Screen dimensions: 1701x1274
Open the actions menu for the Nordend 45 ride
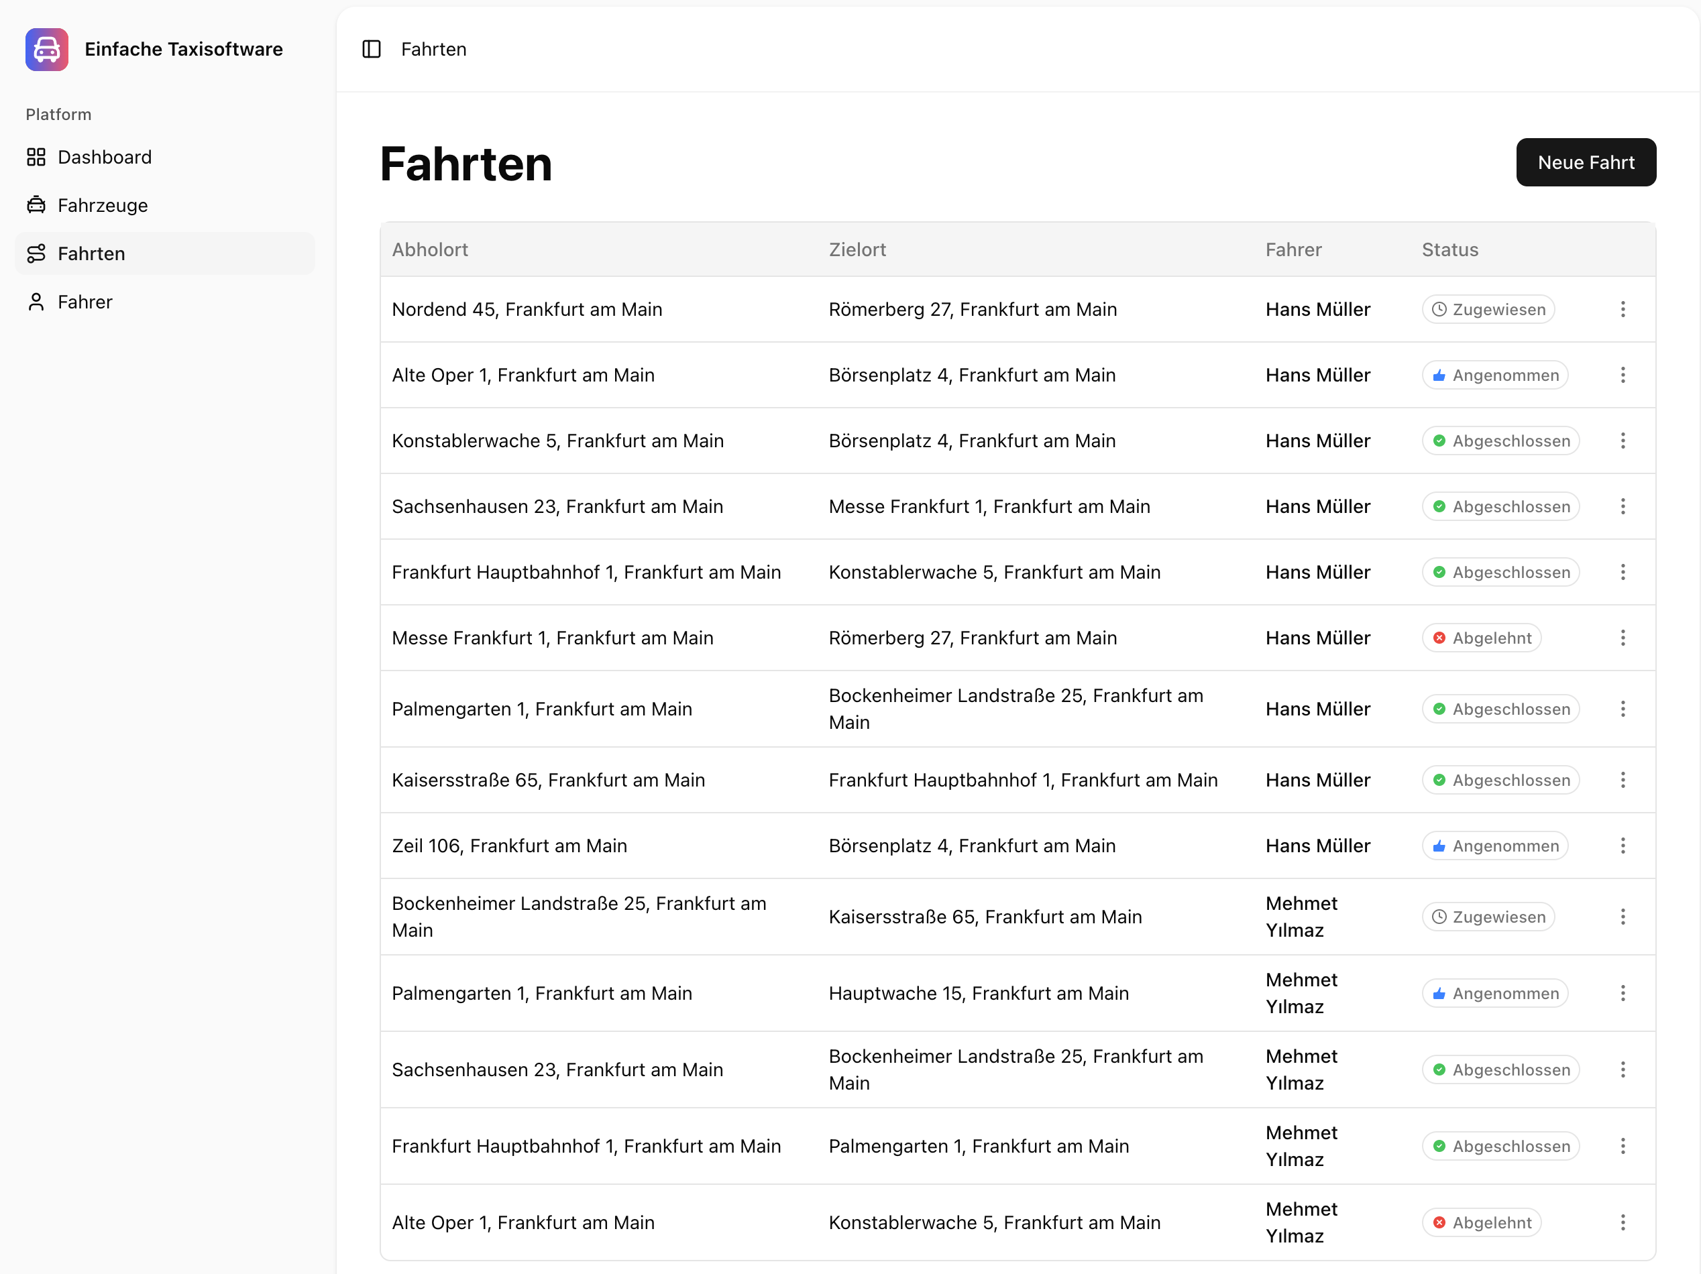click(x=1623, y=309)
